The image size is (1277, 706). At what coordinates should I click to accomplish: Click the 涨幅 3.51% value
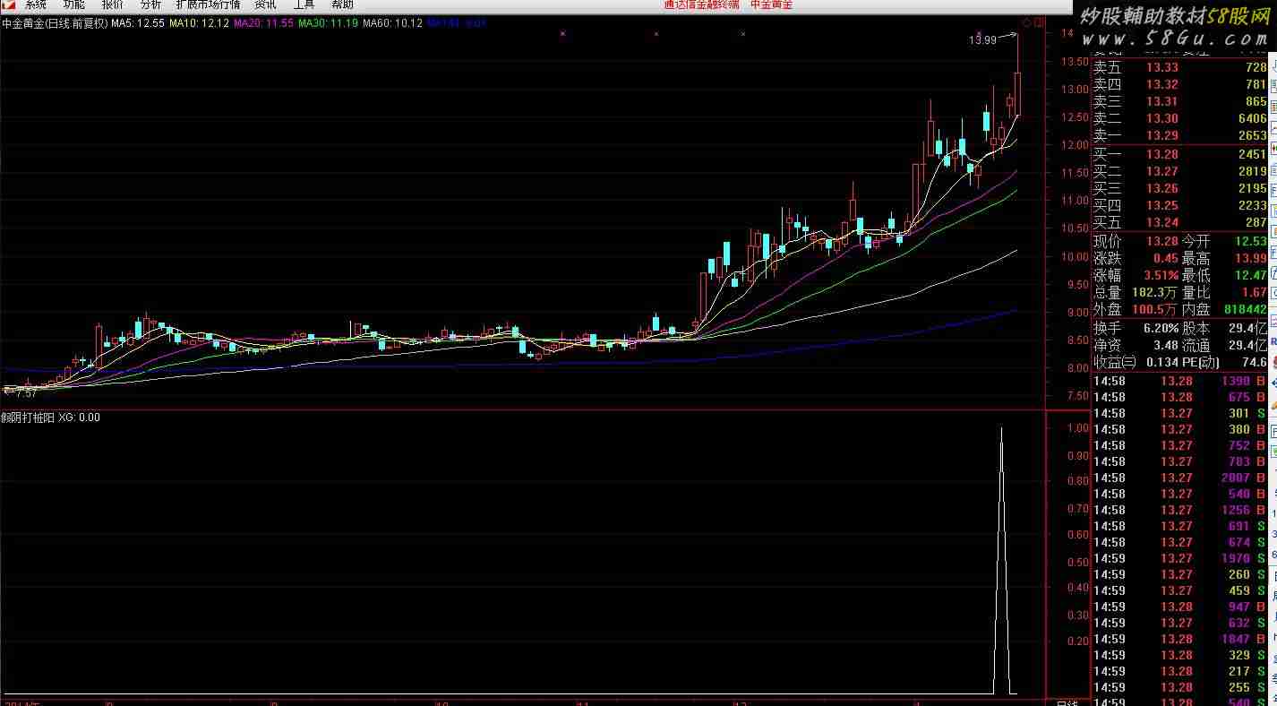point(1161,275)
